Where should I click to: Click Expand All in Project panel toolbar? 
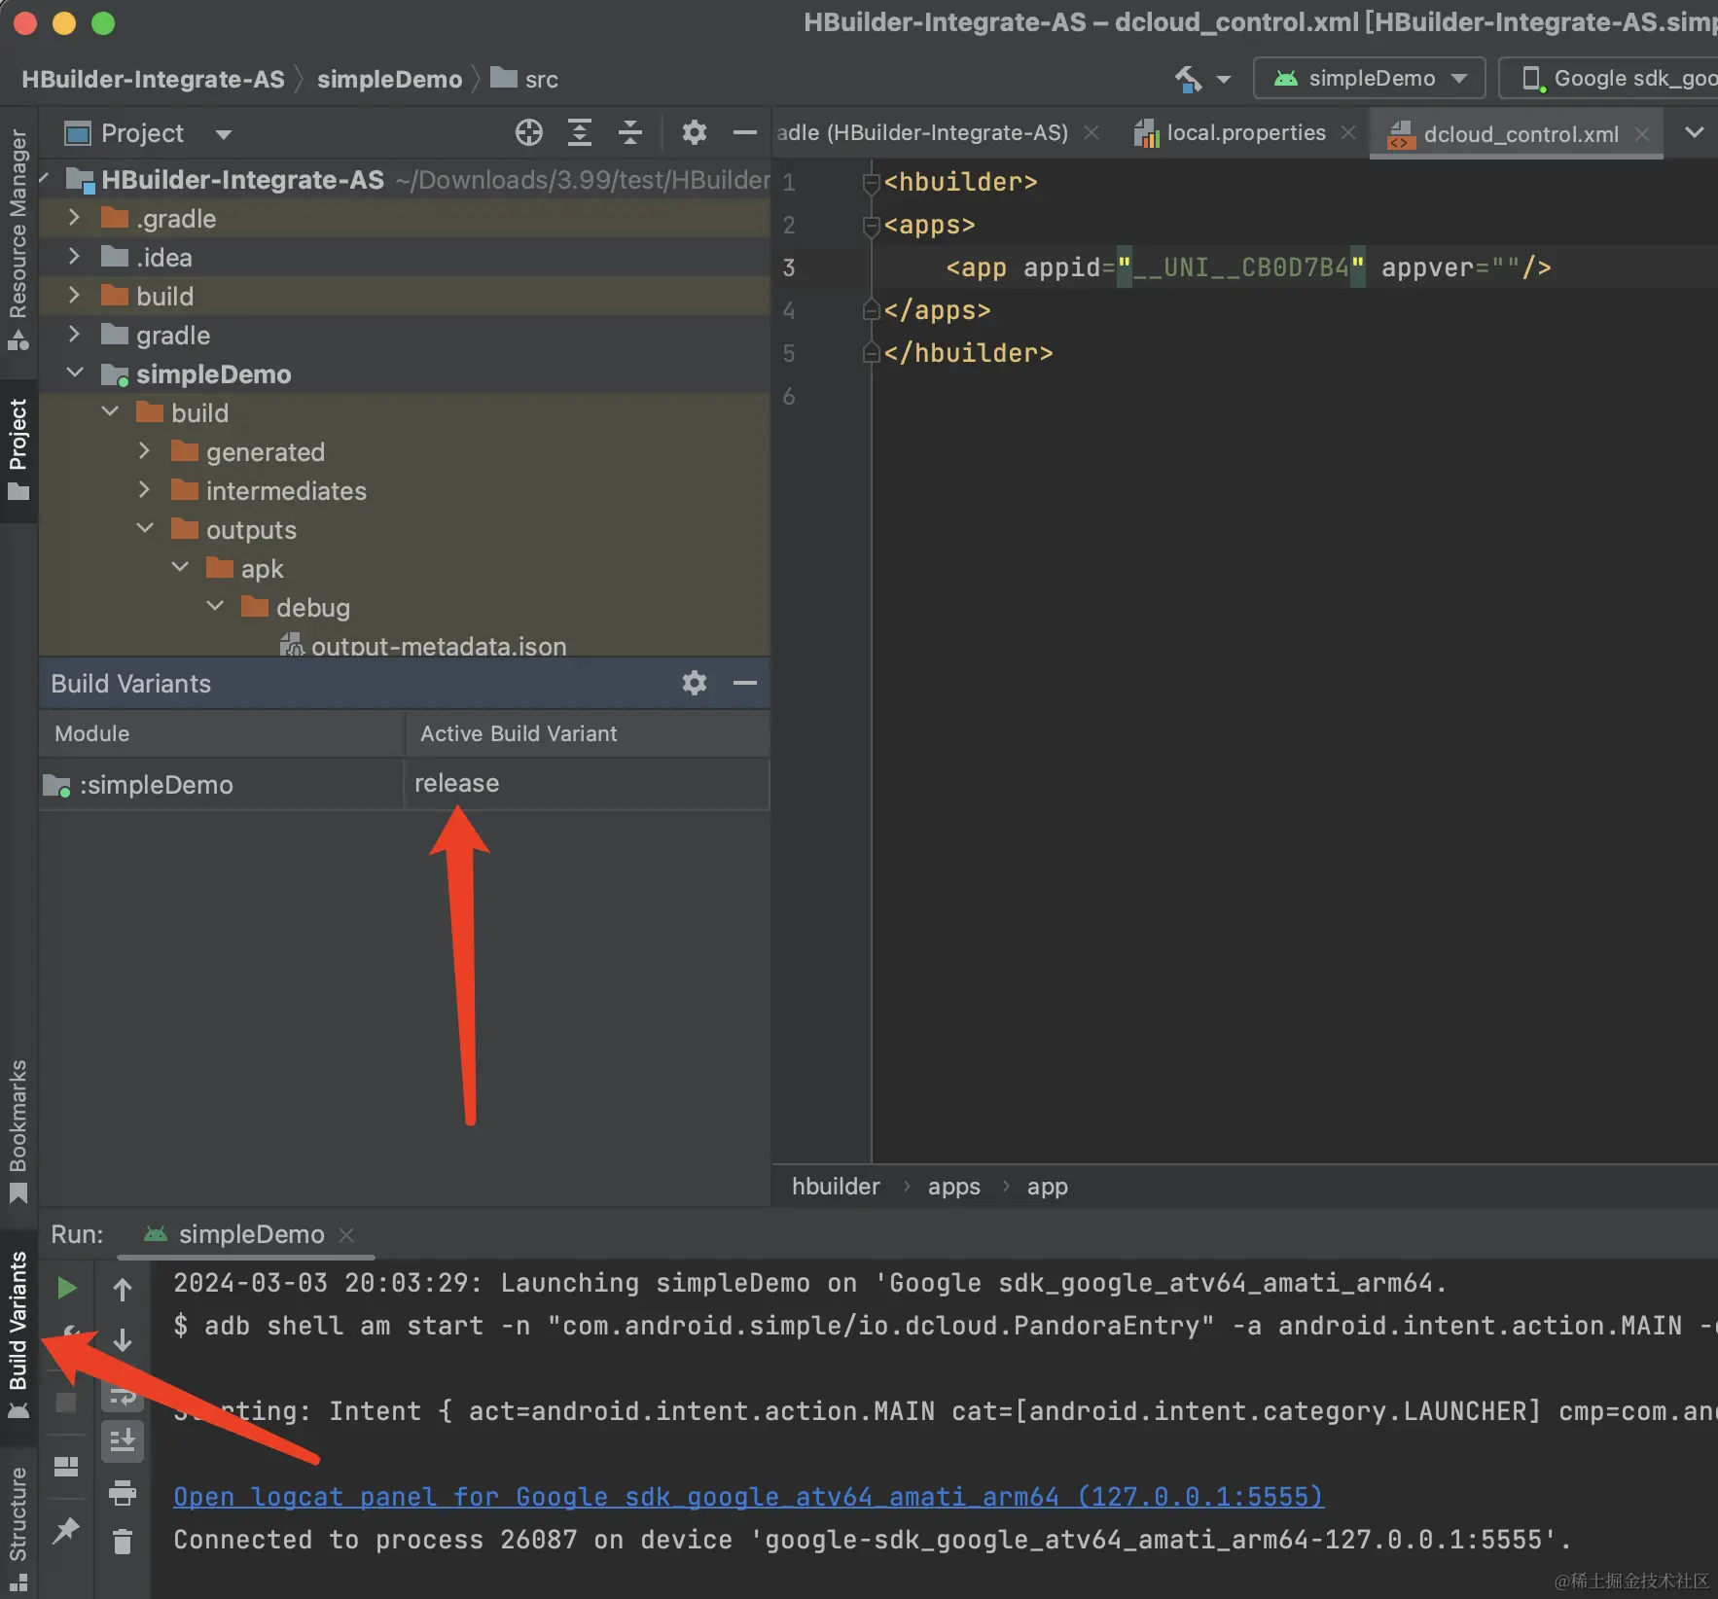coord(580,133)
